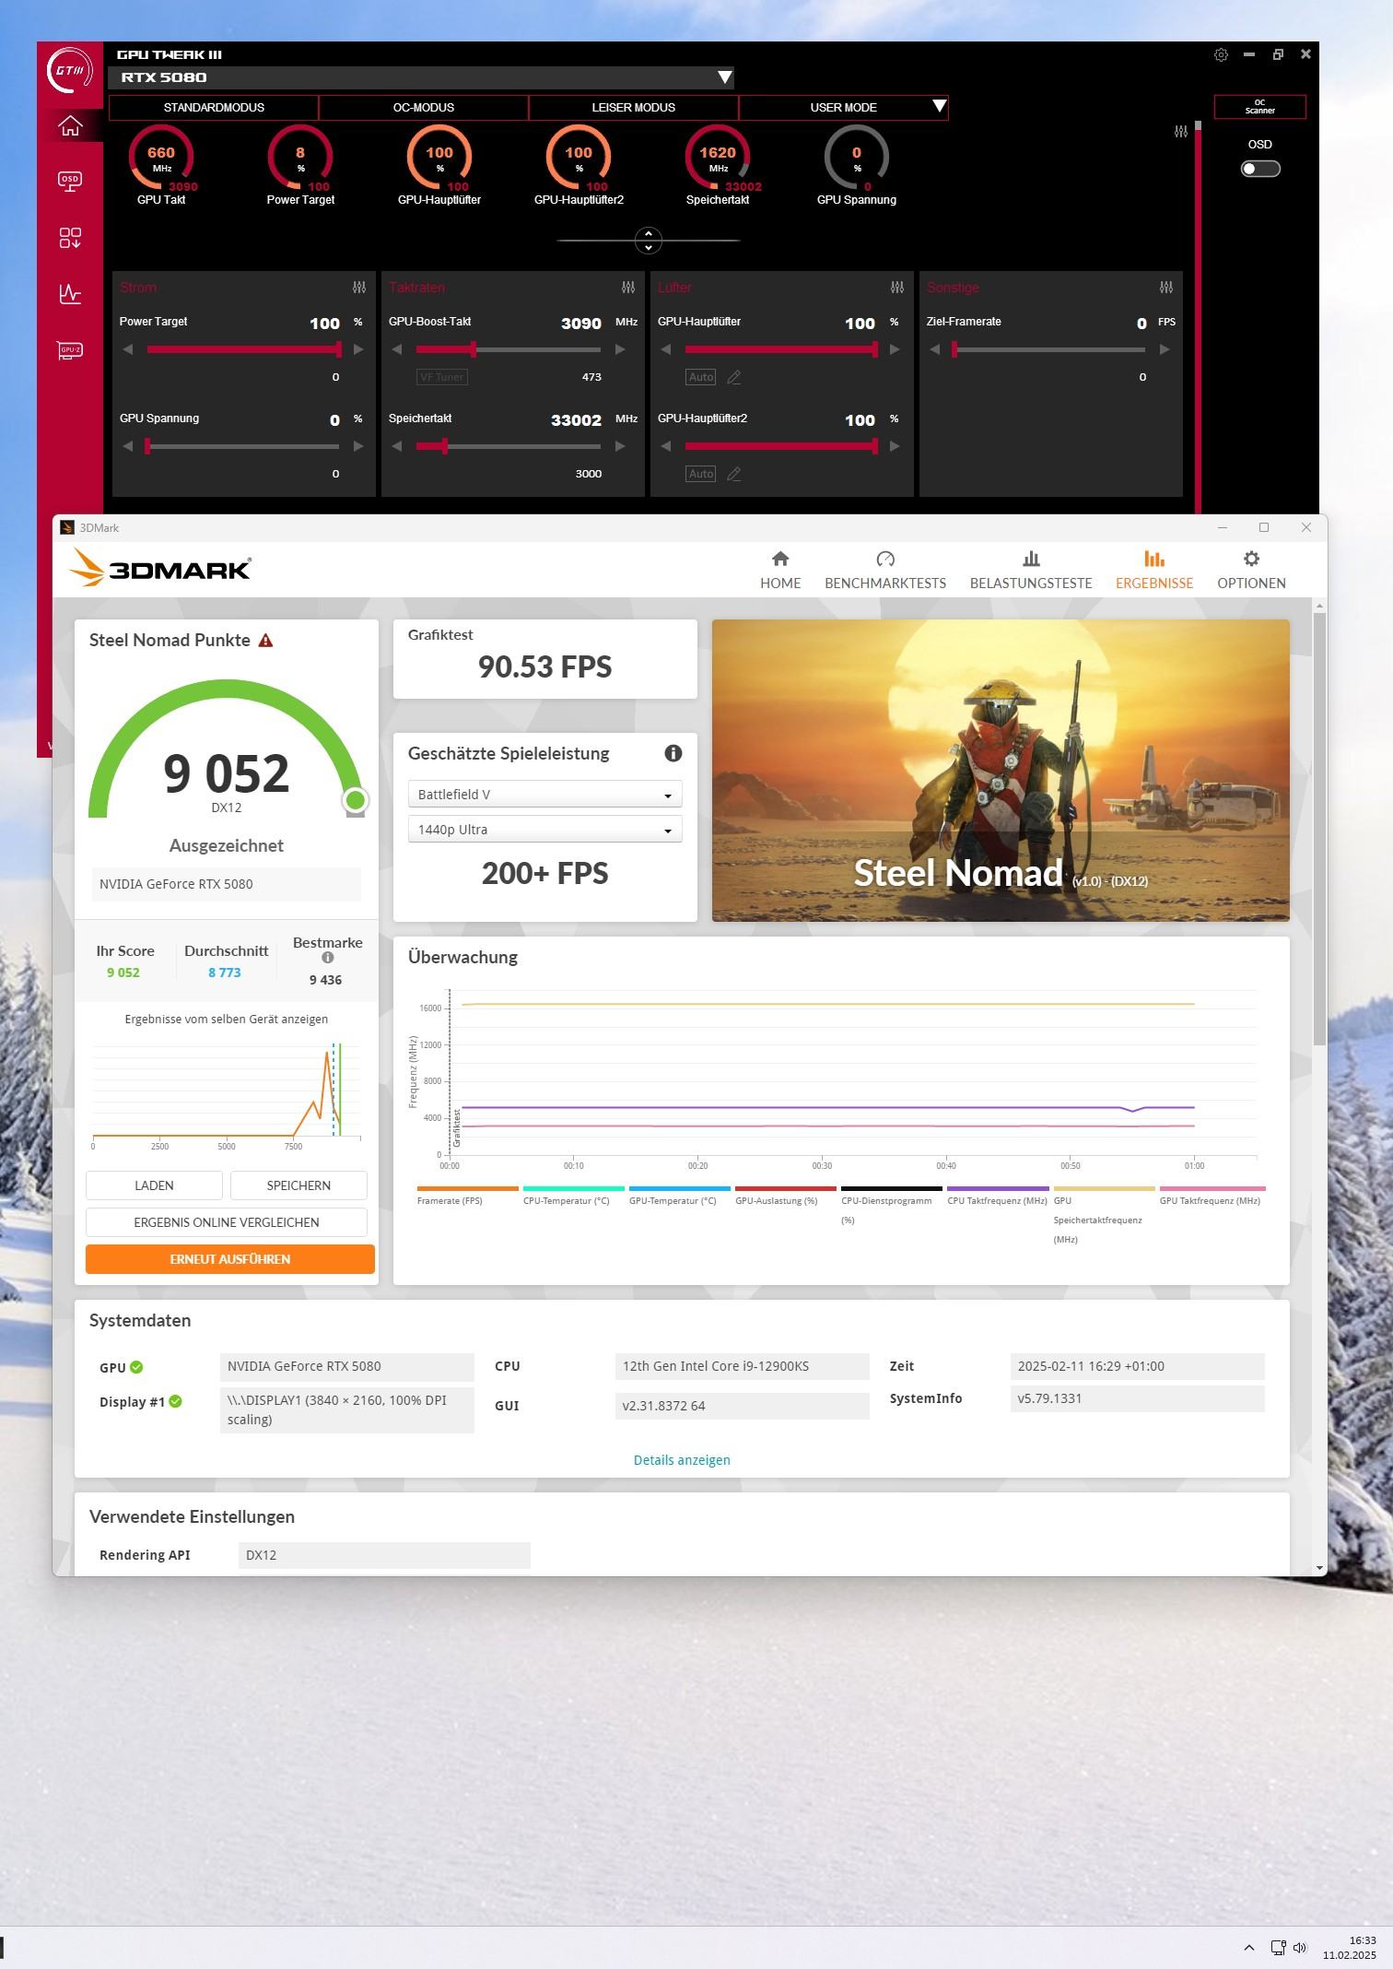
Task: Click the 3DMark logo
Action: point(160,568)
